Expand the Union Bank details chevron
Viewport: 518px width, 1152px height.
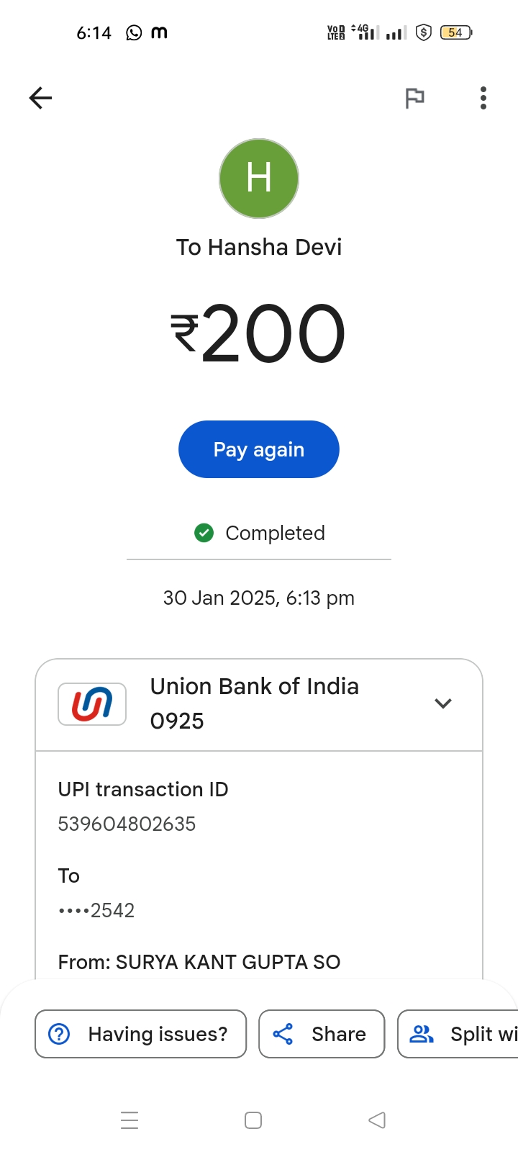click(x=443, y=703)
